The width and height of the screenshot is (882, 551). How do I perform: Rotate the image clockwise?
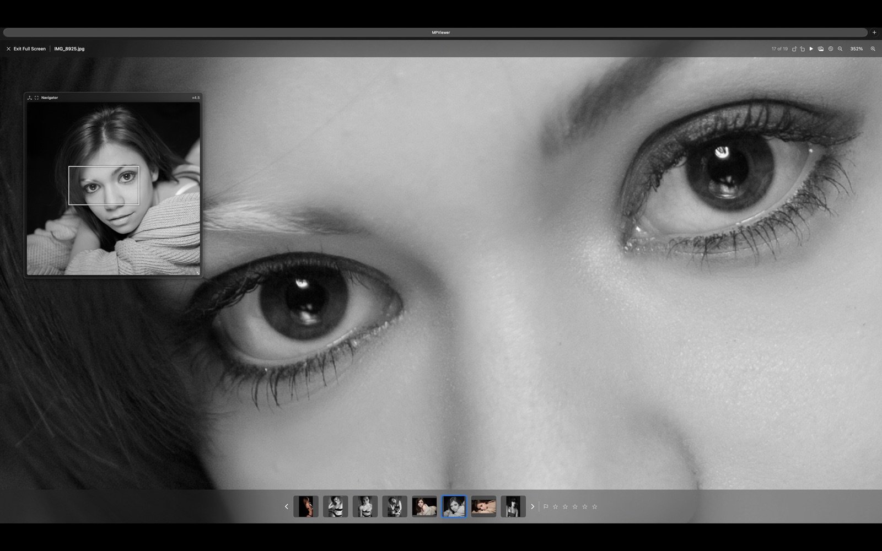803,49
